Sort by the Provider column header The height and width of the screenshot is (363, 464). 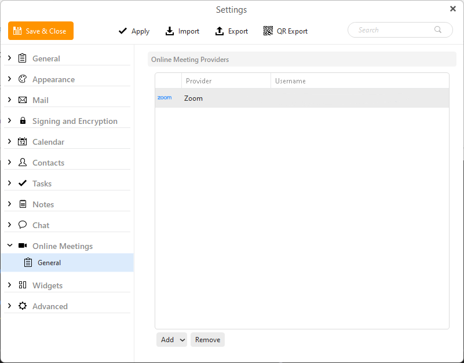(x=226, y=81)
